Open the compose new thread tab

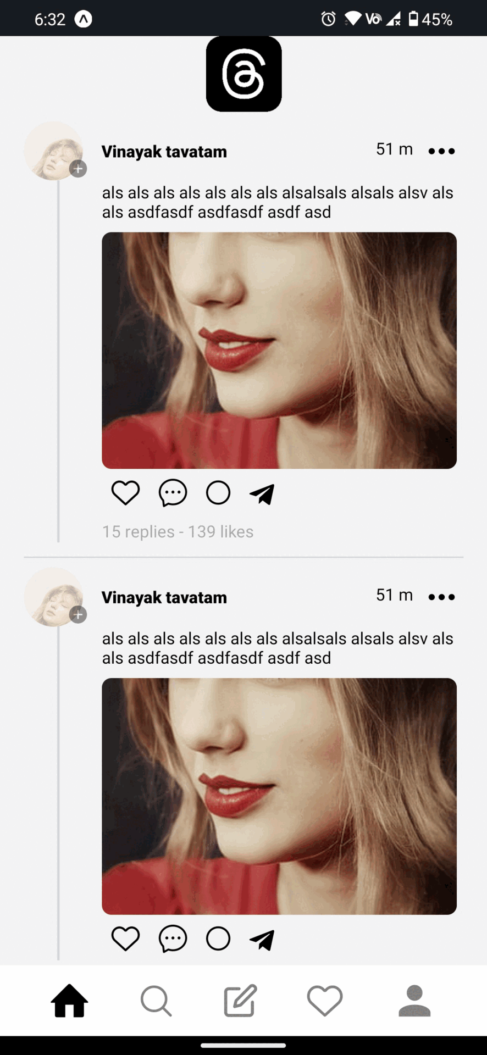(241, 1000)
